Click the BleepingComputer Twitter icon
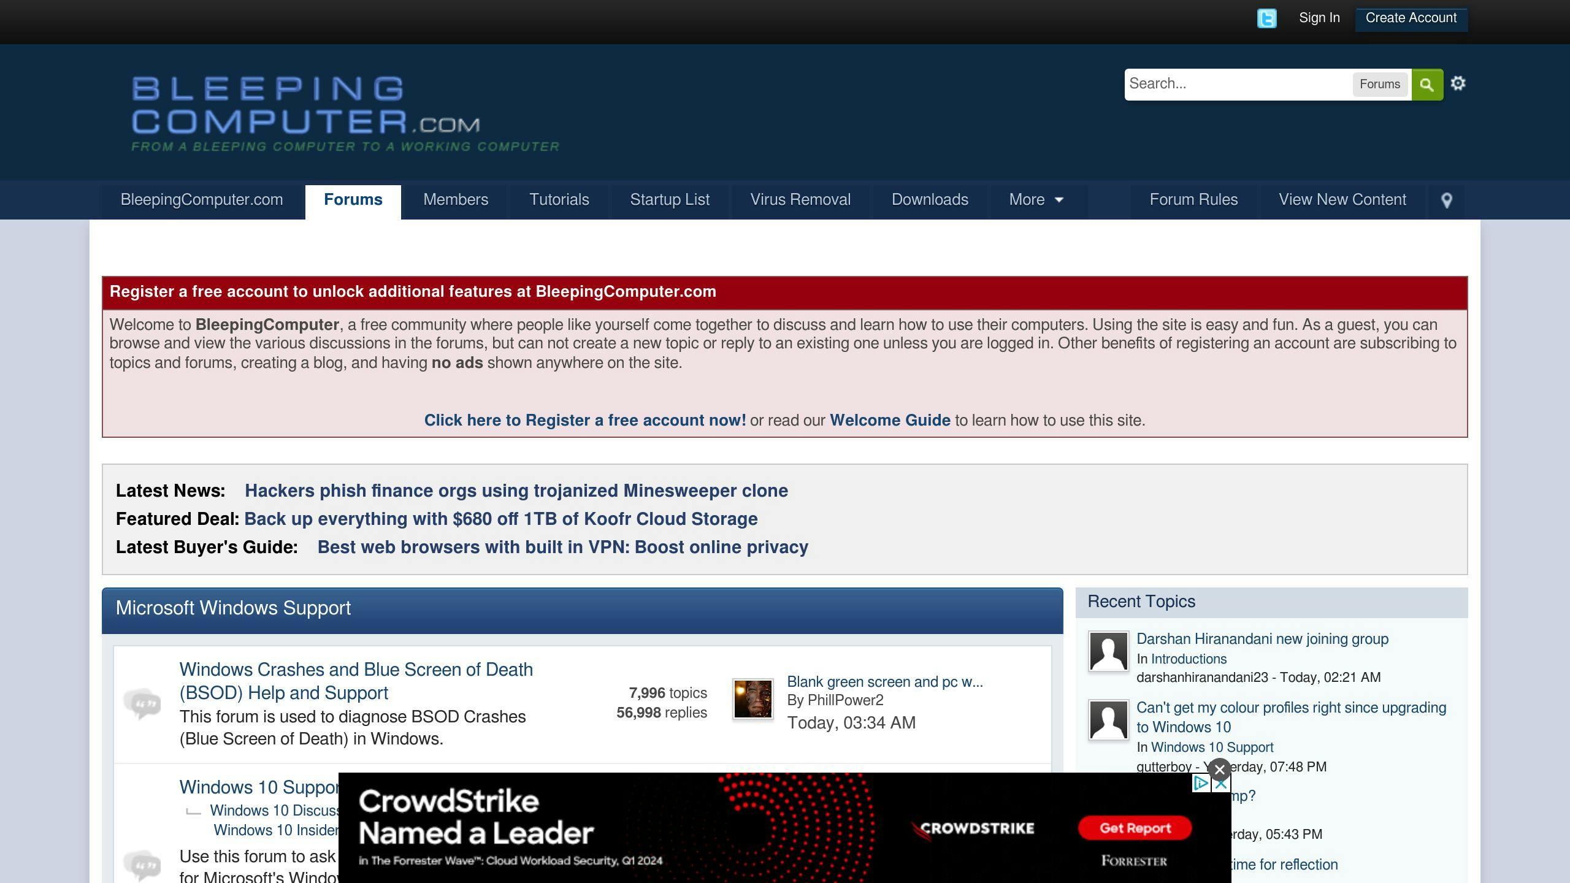 (1267, 17)
